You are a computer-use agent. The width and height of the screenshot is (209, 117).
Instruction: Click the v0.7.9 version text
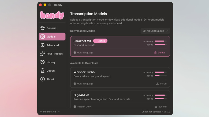click(167, 112)
